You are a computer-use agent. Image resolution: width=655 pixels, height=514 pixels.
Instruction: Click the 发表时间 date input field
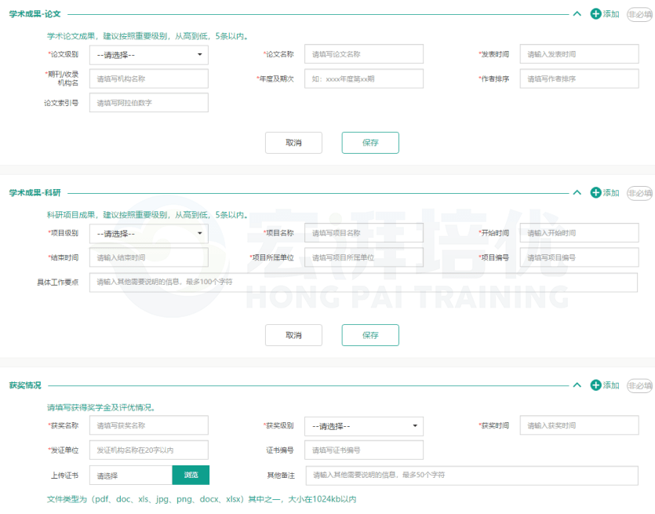[x=578, y=54]
